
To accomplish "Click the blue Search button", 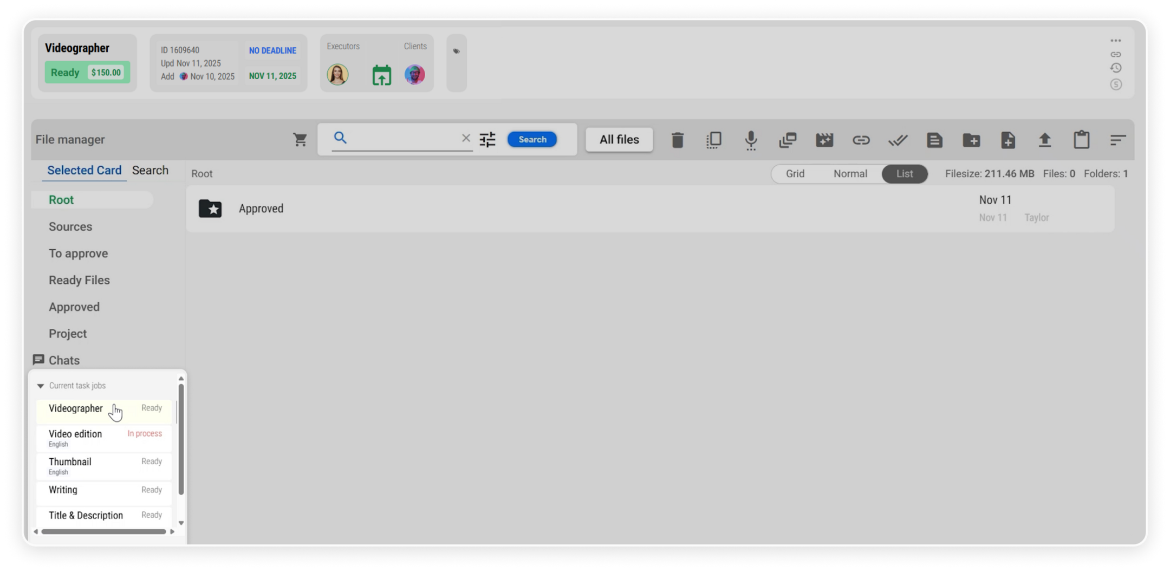I will [532, 140].
